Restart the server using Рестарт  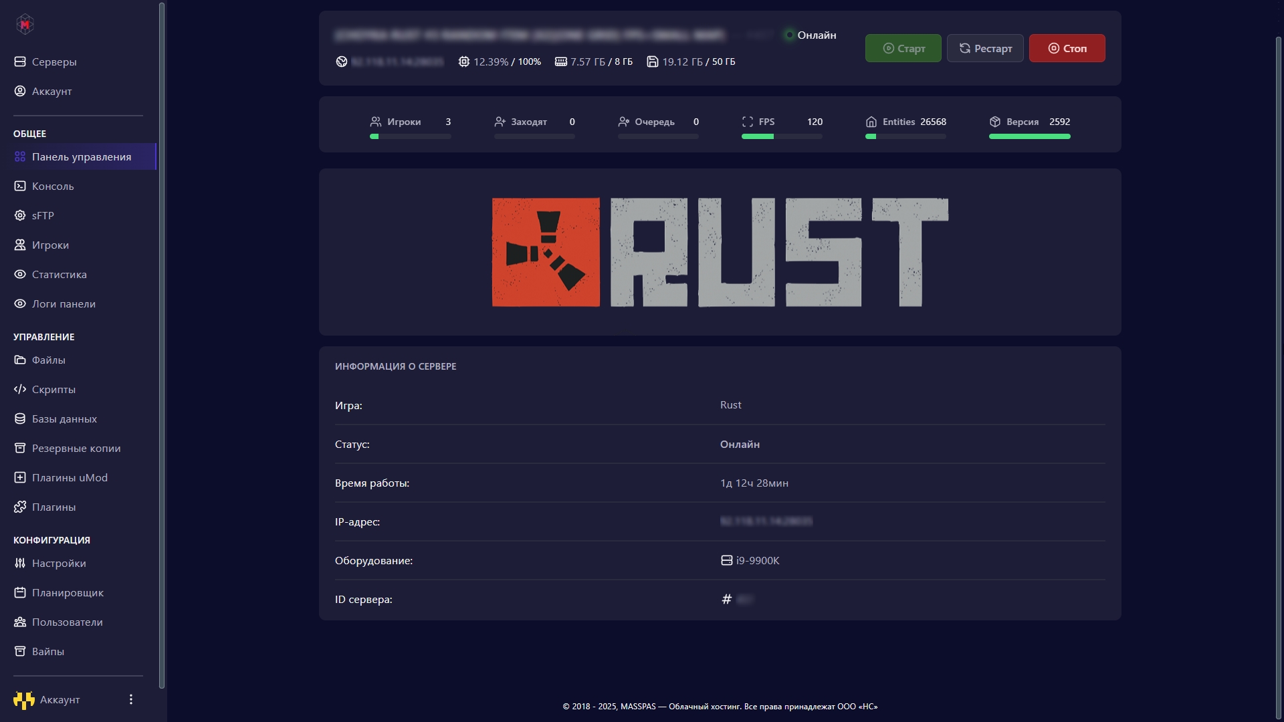[984, 47]
